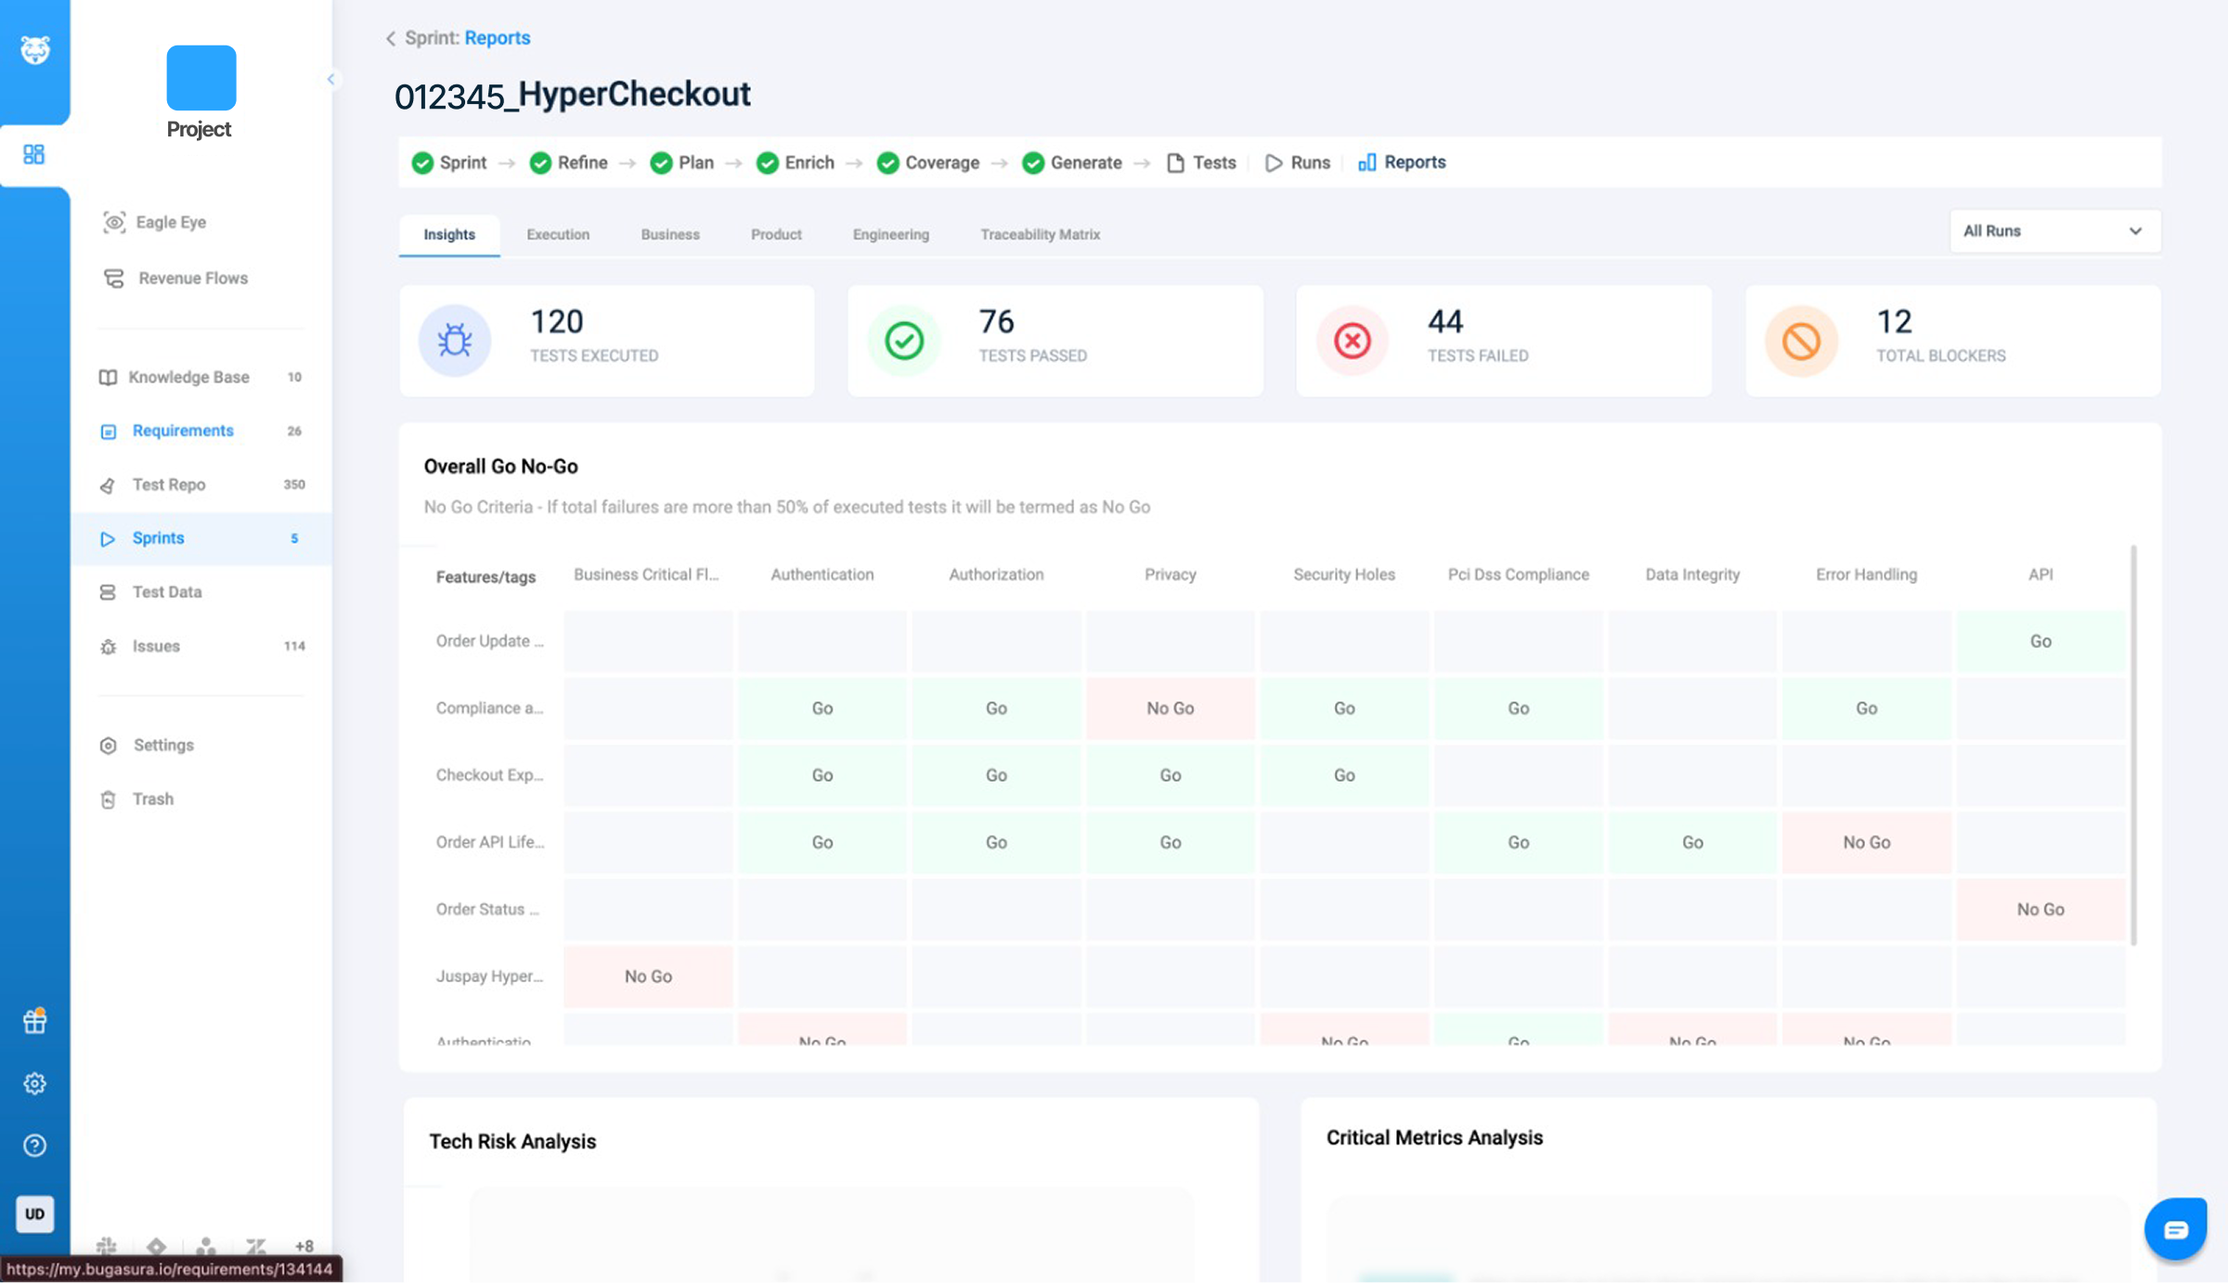The width and height of the screenshot is (2228, 1283).
Task: Go to the Generate workflow step
Action: pyautogui.click(x=1072, y=162)
